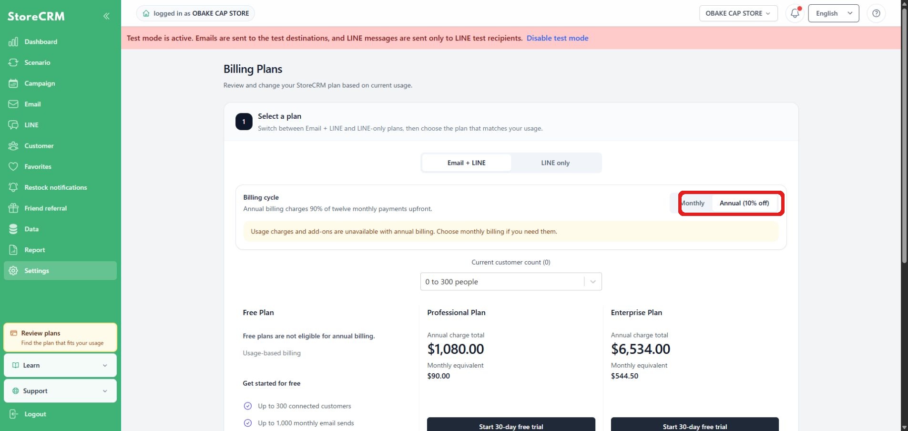Open the Data section

tap(60, 229)
